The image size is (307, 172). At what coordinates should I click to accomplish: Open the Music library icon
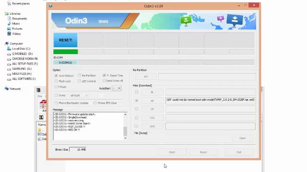click(9, 23)
